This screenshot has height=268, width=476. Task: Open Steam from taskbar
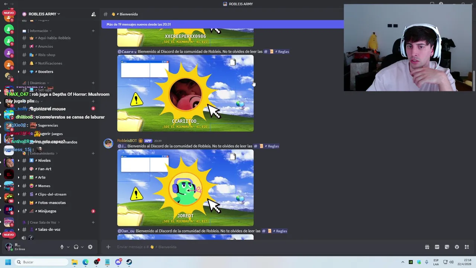point(129,262)
